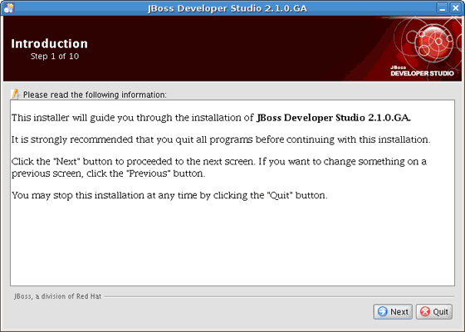Click 'Please read the following information:' label
The width and height of the screenshot is (465, 332).
(x=95, y=95)
